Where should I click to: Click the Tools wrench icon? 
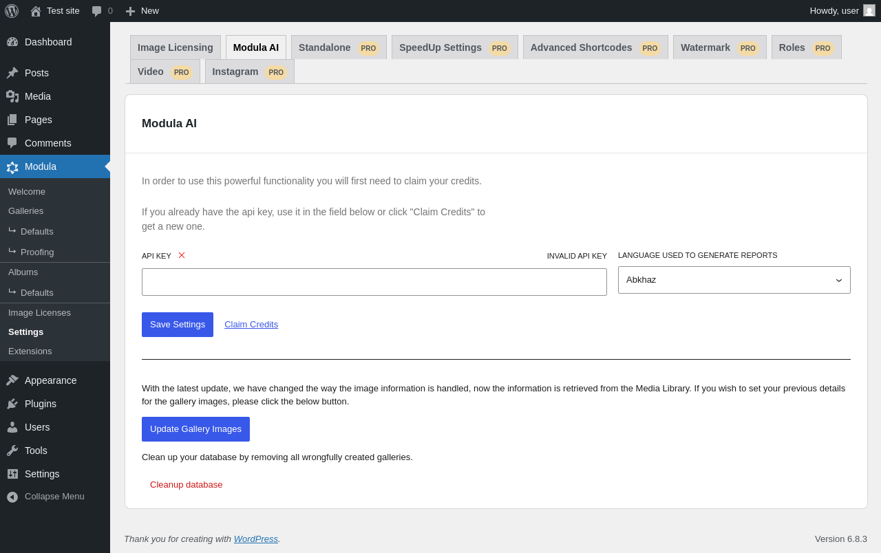12,451
